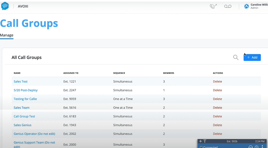The width and height of the screenshot is (268, 148).
Task: Open the three-dot menu in softphone
Action: coord(263,147)
